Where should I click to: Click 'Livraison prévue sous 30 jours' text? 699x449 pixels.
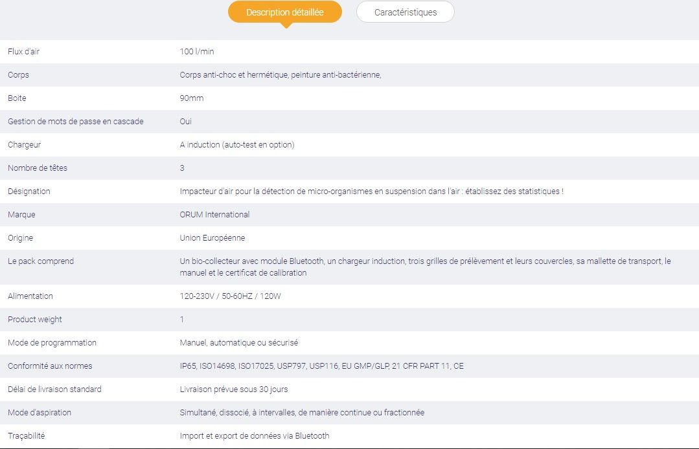click(x=234, y=389)
